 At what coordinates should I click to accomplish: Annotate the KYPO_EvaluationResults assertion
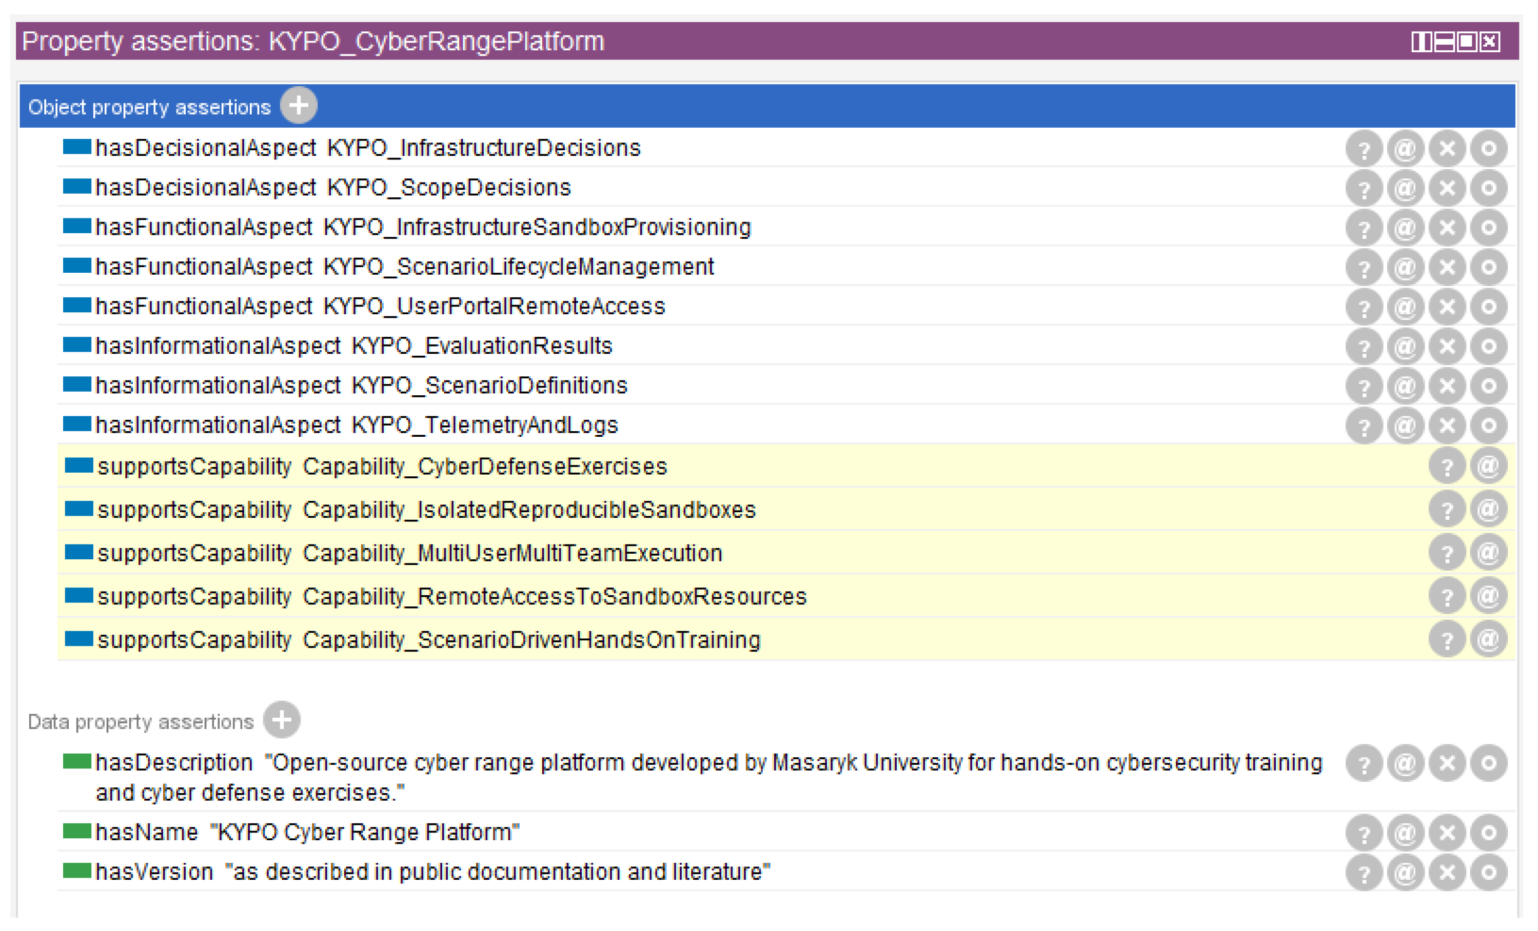point(1406,346)
